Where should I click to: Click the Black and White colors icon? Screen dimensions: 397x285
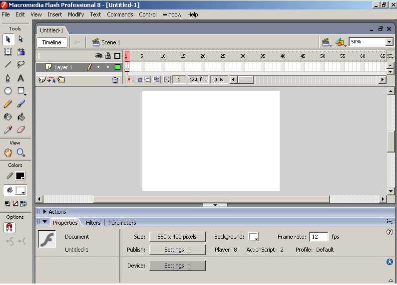tap(7, 203)
